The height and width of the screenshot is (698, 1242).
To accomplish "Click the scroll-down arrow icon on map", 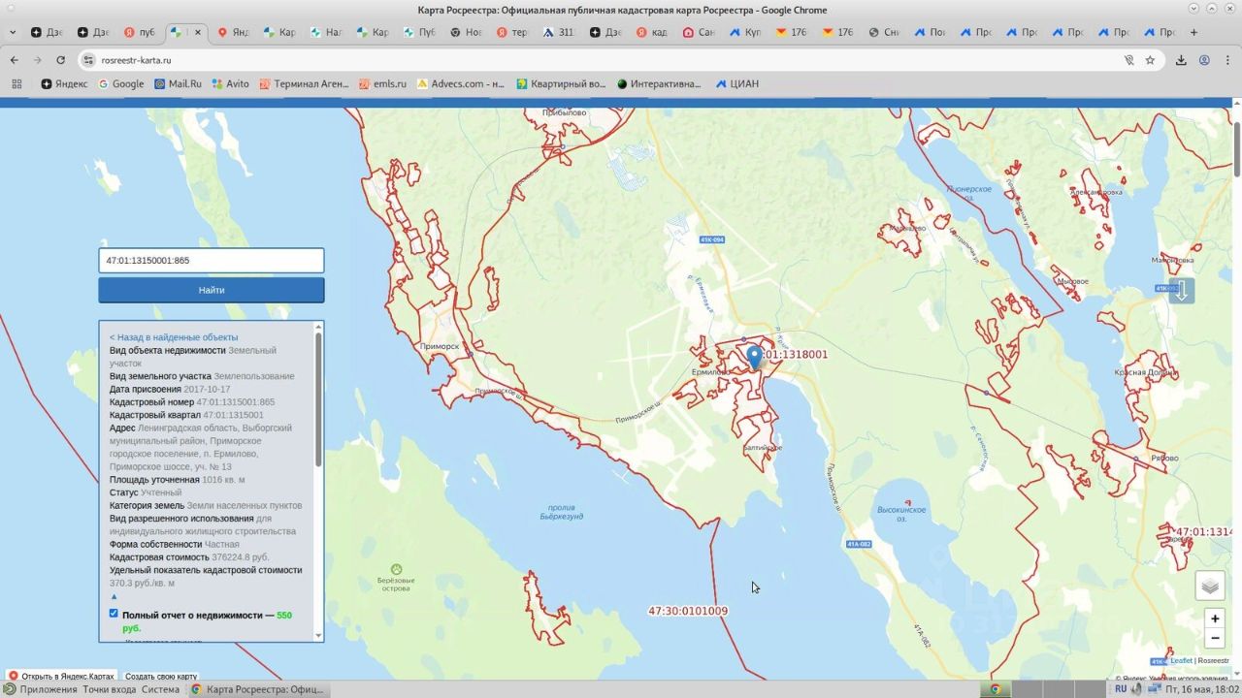I will click(x=1181, y=290).
